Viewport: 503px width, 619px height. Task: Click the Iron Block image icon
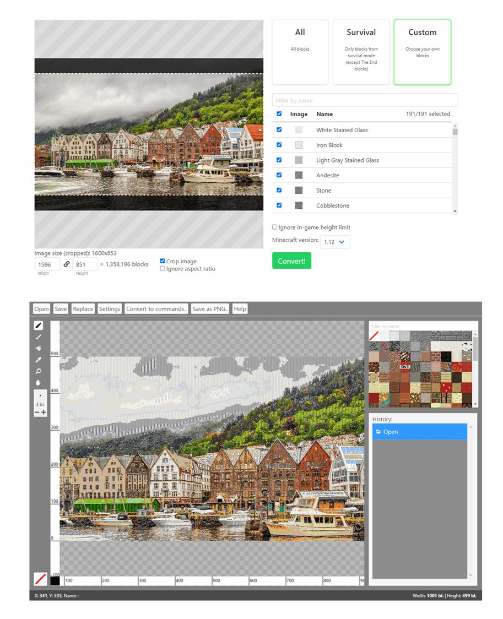(x=299, y=145)
